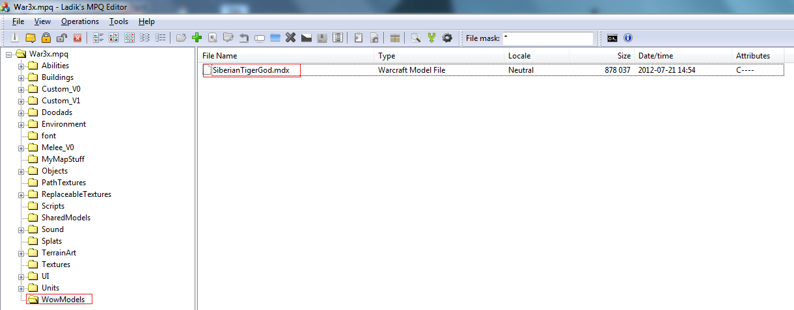Select the Scripts folder
Screen dimensions: 794x310
53,206
